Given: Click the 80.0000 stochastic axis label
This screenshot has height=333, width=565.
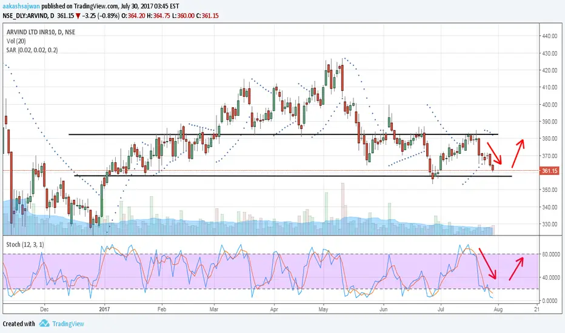Looking at the screenshot, I should [x=551, y=254].
